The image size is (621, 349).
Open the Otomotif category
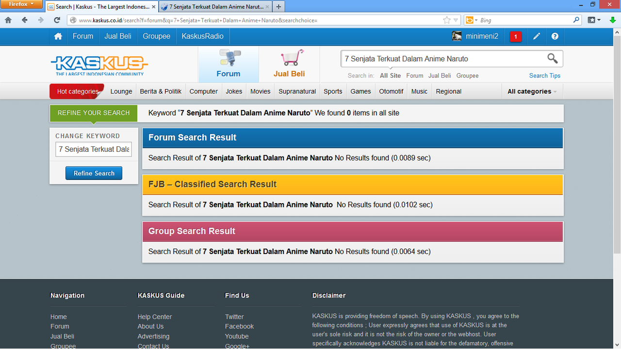392,92
